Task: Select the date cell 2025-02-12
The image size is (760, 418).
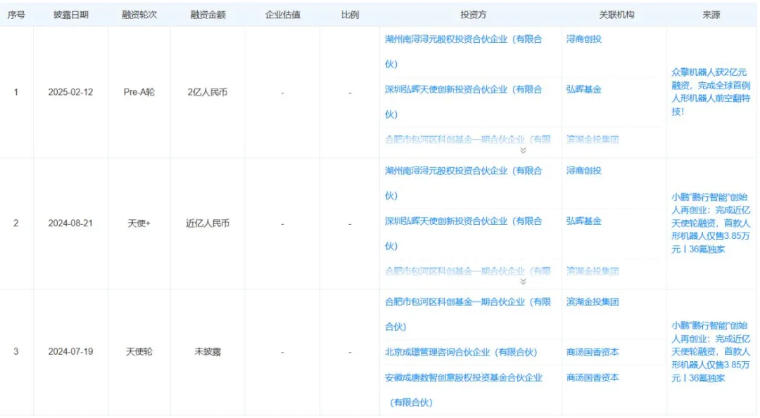Action: [x=70, y=92]
